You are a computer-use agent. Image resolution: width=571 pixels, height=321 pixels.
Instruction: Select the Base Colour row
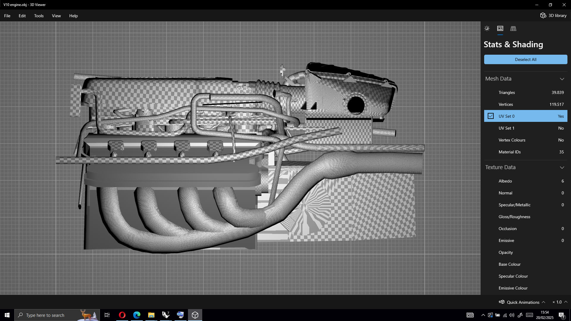(525, 264)
